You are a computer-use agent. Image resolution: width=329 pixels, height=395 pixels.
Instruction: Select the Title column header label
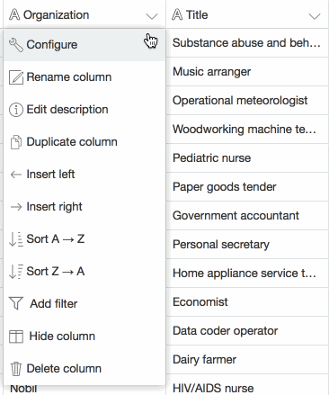coord(197,14)
